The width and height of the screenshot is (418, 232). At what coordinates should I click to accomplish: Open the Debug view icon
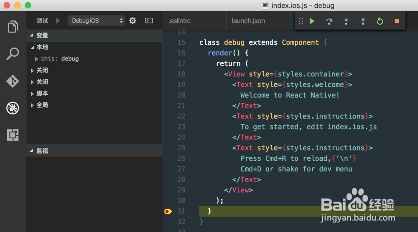pos(13,108)
